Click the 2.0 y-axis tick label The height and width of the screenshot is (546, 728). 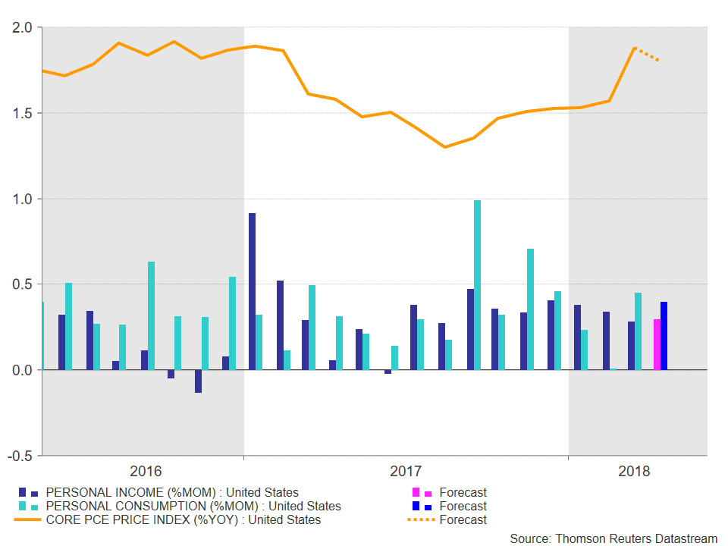click(x=22, y=28)
